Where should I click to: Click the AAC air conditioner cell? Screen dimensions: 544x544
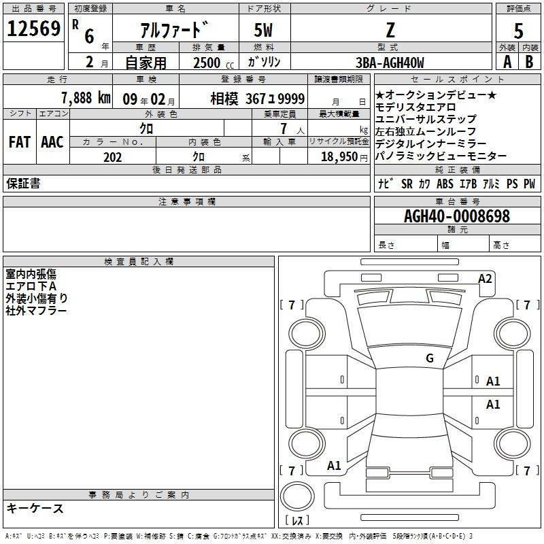pos(52,142)
